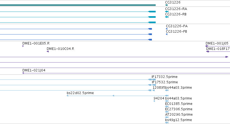Click the small arrow beside 94204 label
The width and height of the screenshot is (230, 124).
point(154,101)
